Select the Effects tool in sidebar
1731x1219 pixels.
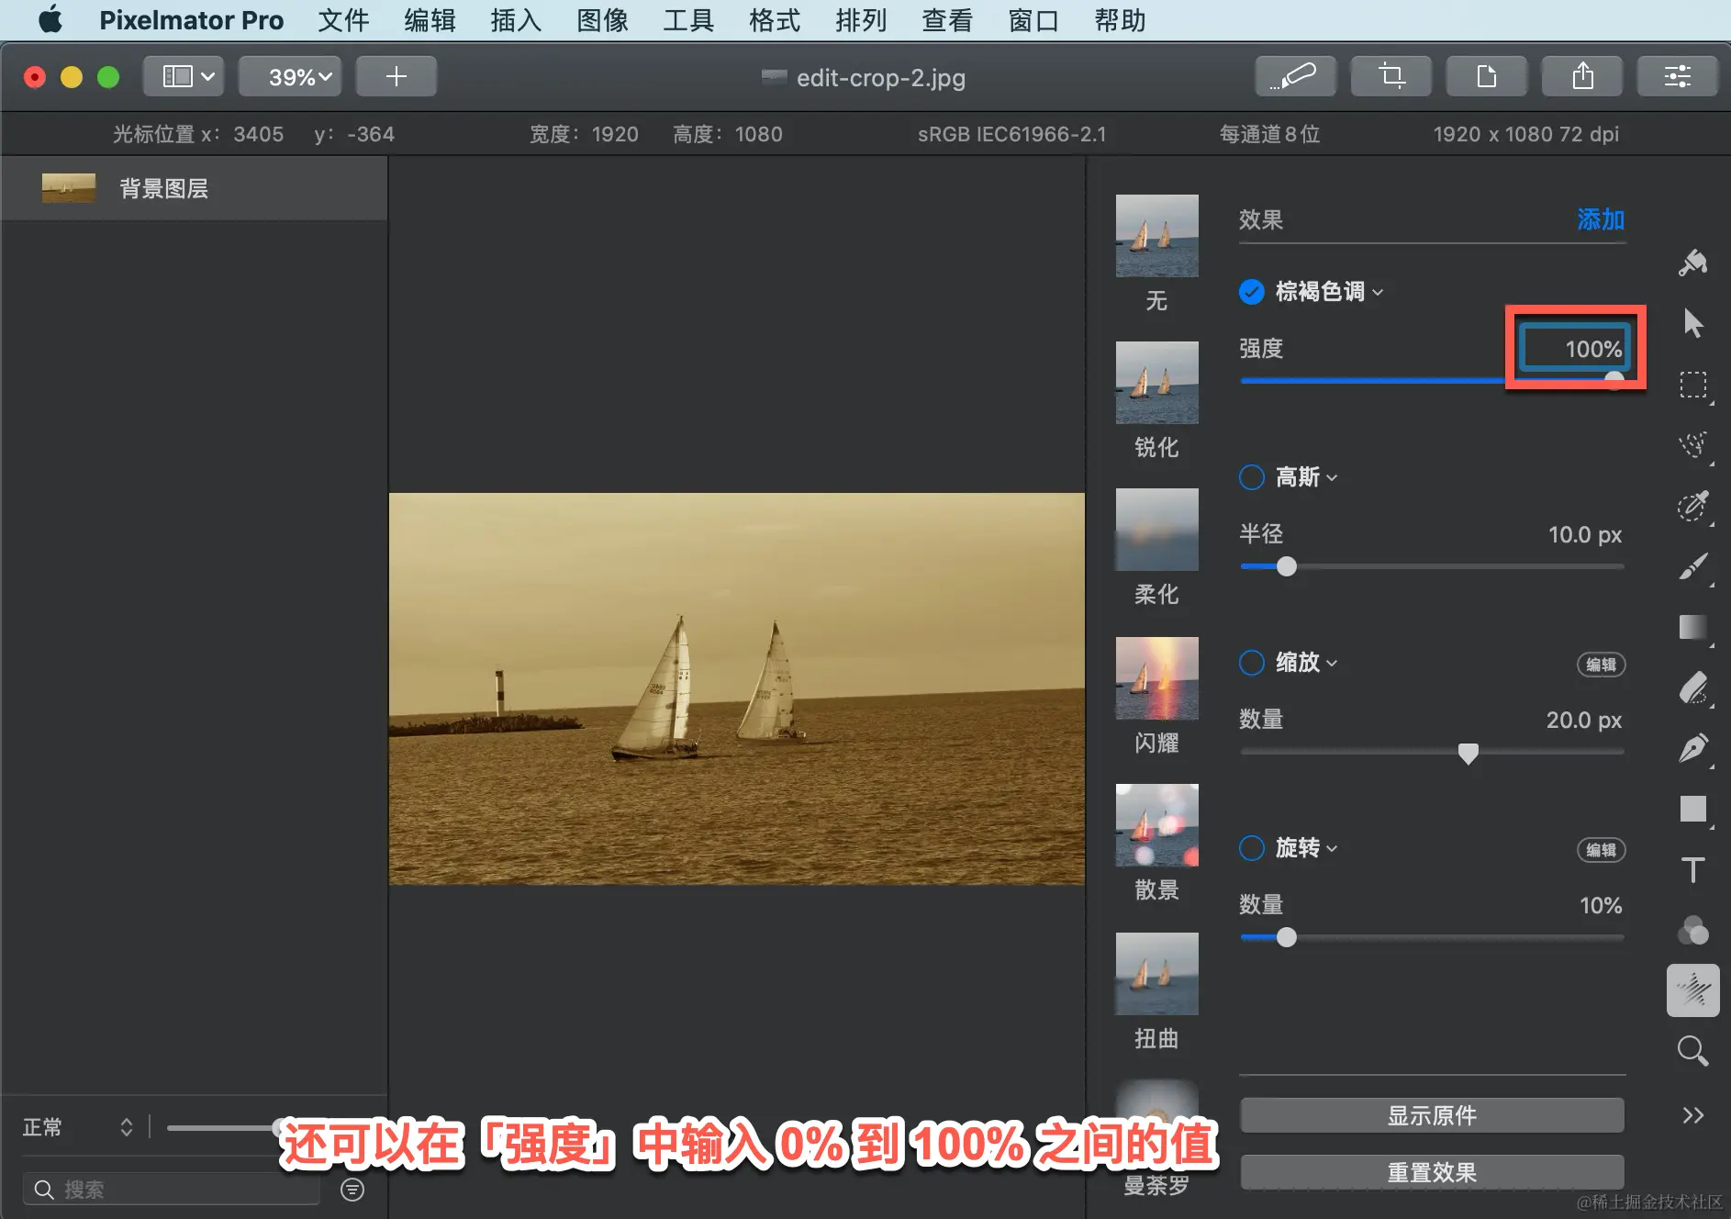1692,990
